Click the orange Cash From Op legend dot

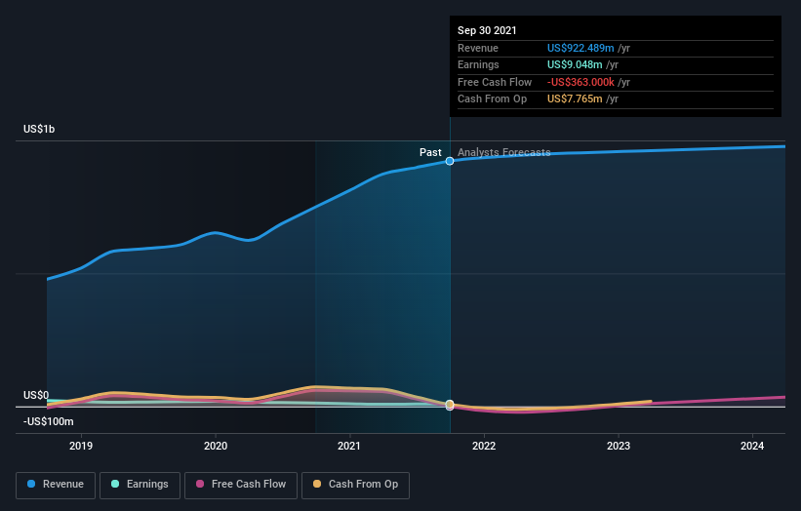pos(317,484)
